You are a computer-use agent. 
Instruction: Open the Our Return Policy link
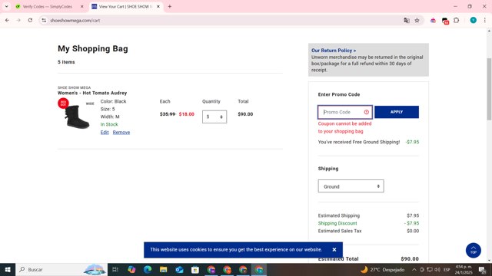point(334,51)
